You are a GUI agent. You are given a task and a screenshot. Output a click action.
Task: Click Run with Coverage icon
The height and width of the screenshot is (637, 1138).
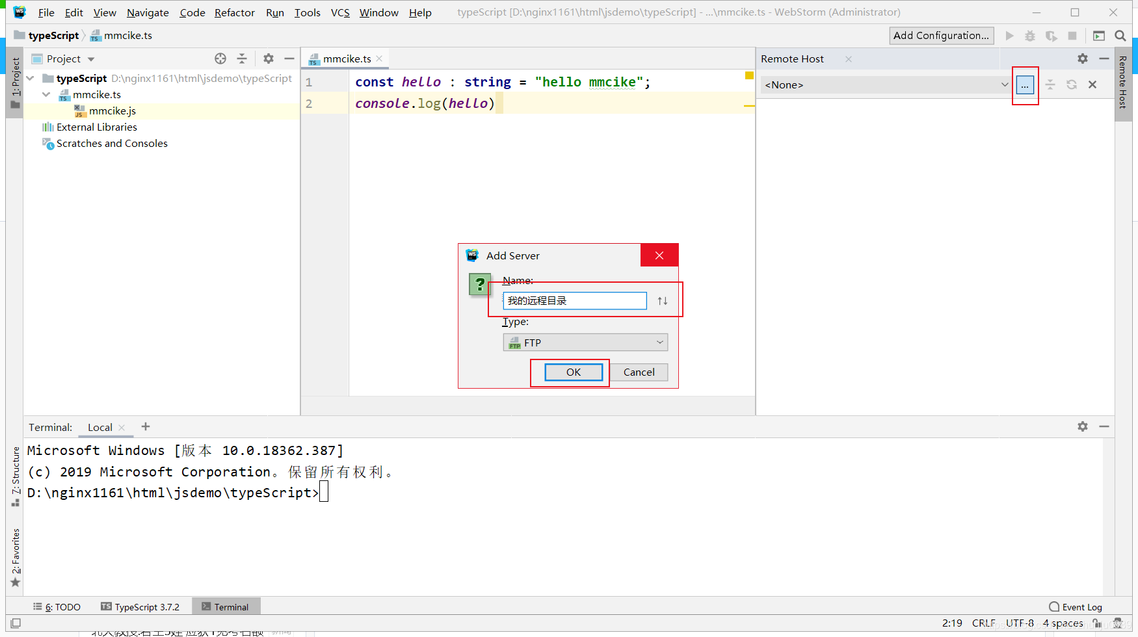pyautogui.click(x=1051, y=36)
